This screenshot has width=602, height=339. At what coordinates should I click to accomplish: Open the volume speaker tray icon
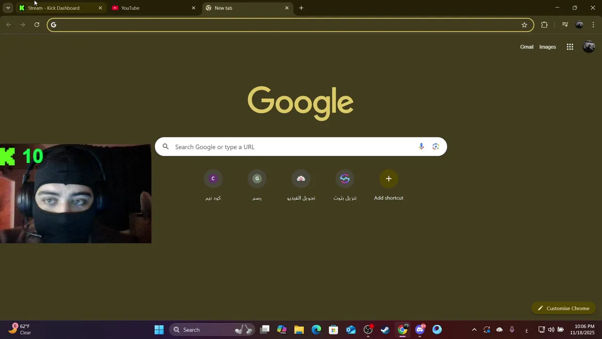[x=551, y=330]
